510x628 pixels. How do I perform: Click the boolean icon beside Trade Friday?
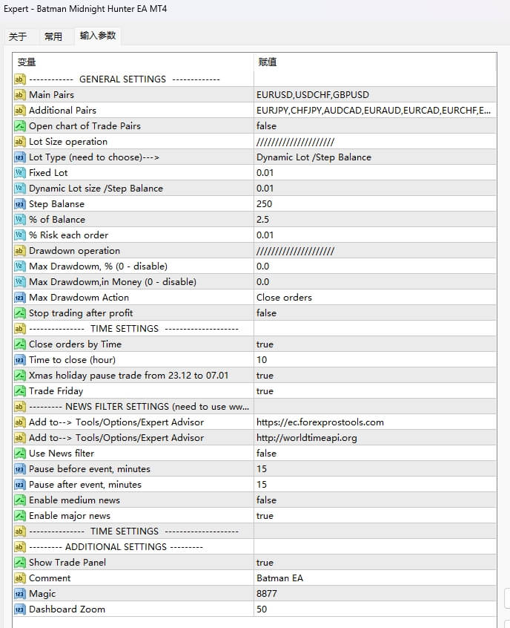[x=19, y=391]
